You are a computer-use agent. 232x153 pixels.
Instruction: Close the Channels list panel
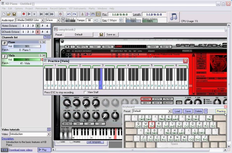point(49,37)
